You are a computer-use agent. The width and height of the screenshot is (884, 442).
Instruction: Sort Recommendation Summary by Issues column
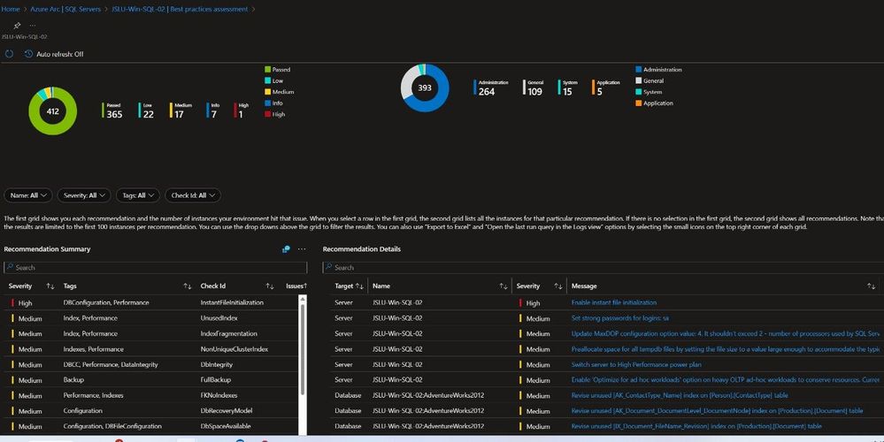tap(296, 286)
